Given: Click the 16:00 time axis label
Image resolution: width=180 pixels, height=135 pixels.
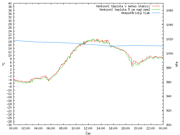Looking at the screenshot, I should pyautogui.click(x=113, y=128).
